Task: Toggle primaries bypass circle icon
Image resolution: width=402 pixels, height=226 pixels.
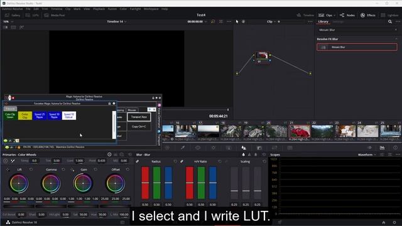Action: click(6, 161)
